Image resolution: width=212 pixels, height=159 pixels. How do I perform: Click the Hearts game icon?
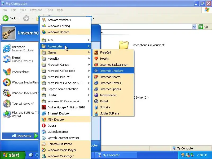point(96,59)
